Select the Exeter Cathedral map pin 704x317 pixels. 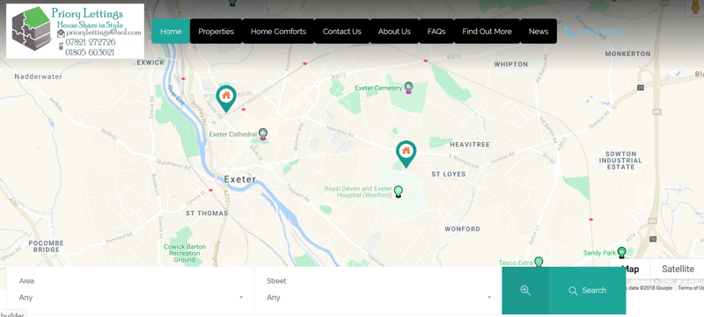263,134
